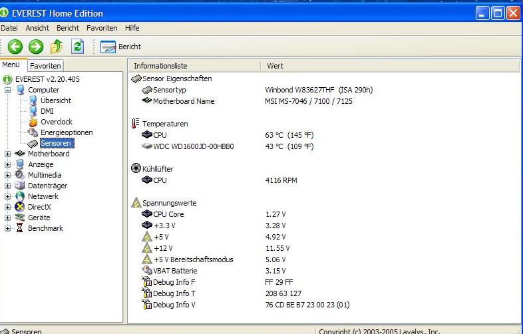Expand the Geräte tree node

pos(7,218)
